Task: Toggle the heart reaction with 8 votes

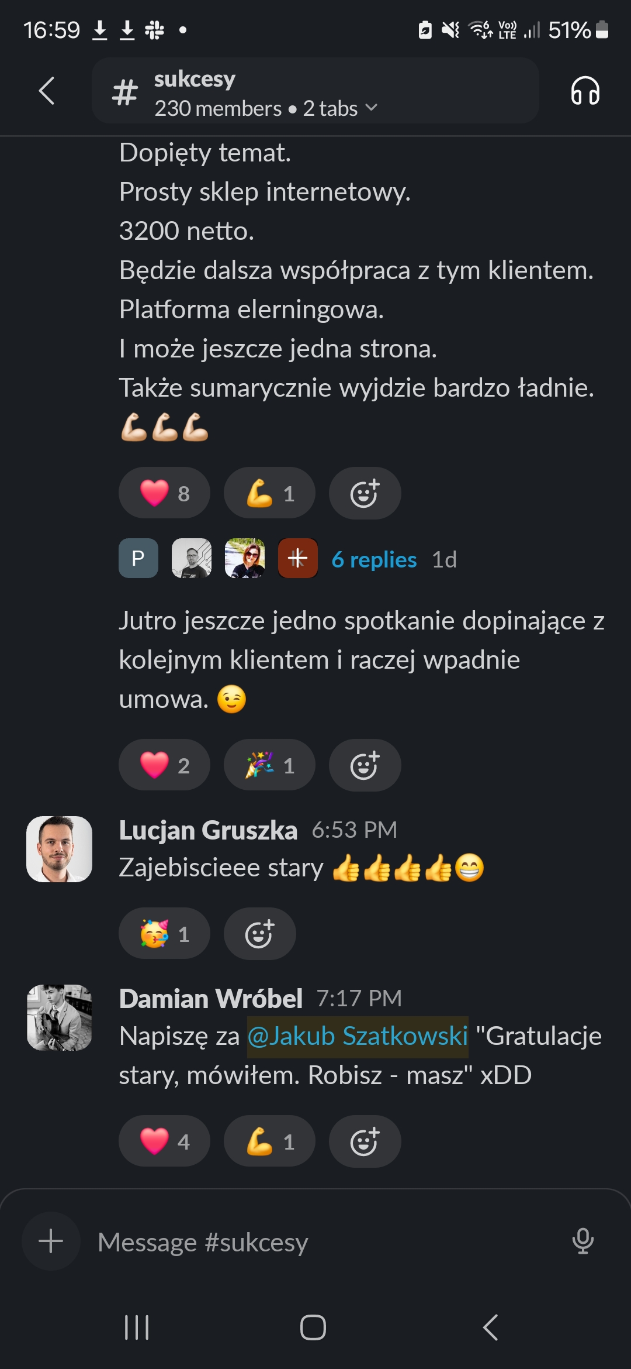Action: click(164, 493)
